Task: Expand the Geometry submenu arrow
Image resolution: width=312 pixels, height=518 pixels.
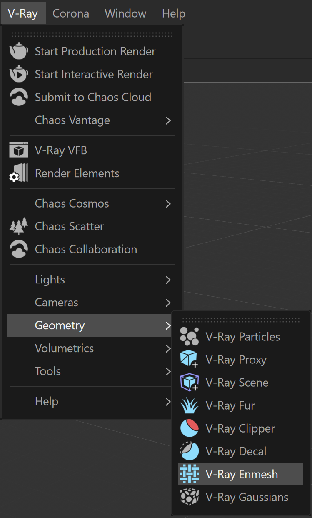Action: (x=168, y=325)
